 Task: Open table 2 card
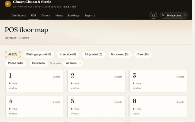pos(96,81)
